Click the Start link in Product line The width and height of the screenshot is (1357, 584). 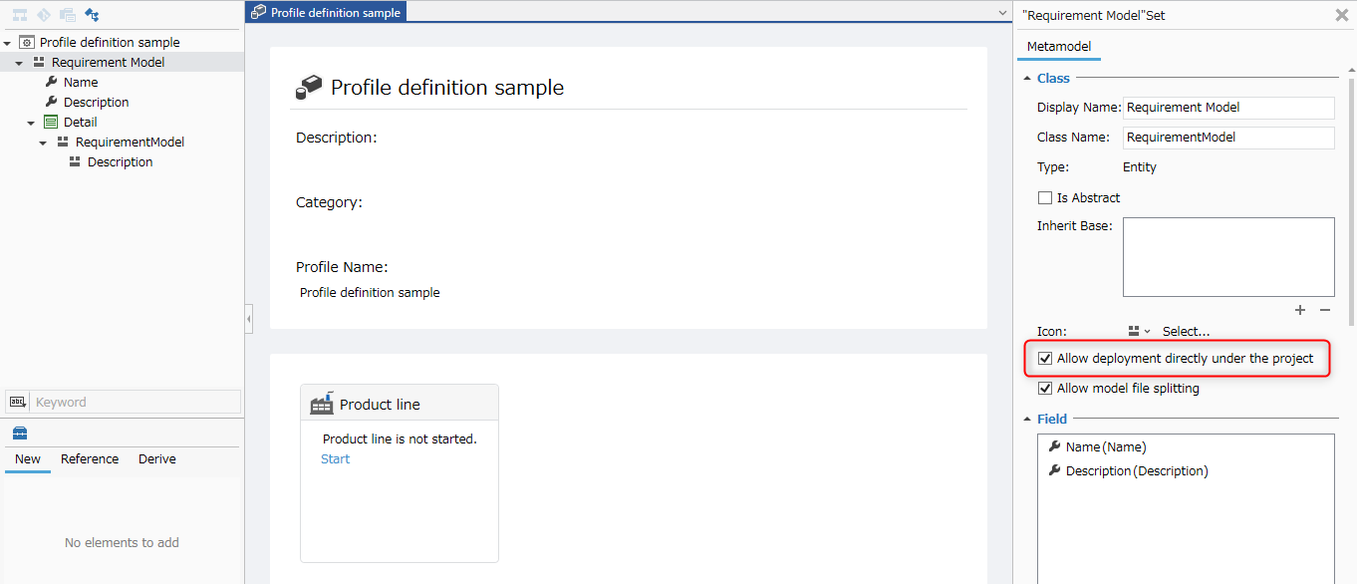336,459
